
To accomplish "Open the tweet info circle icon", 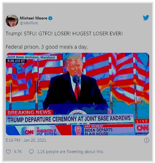I will tap(147, 140).
